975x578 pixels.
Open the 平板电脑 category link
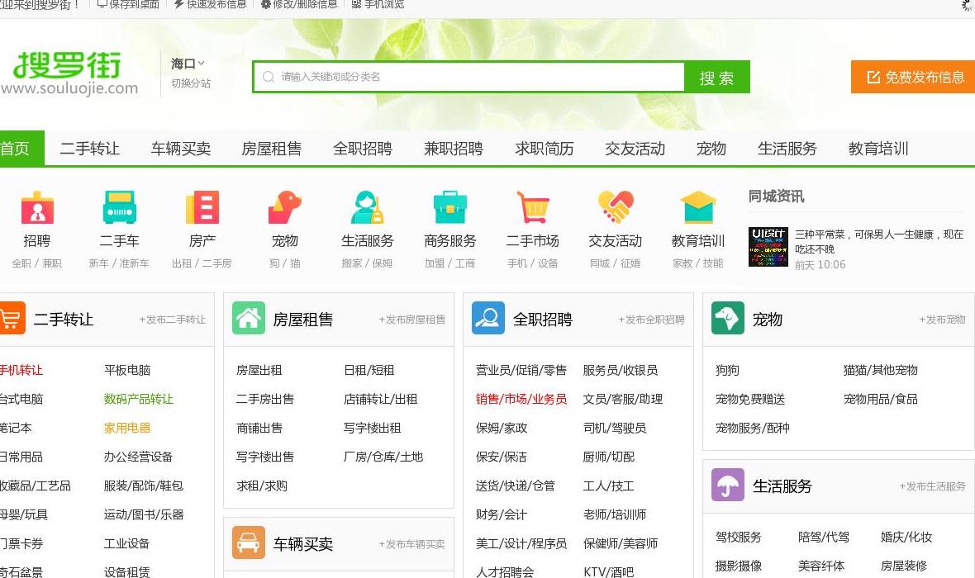127,370
